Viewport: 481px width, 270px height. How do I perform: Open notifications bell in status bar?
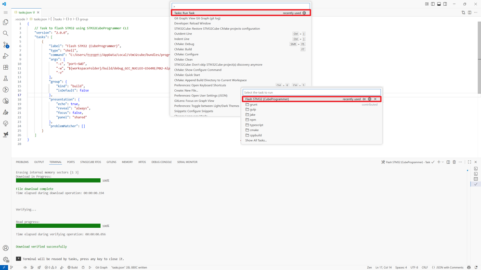tap(476, 267)
